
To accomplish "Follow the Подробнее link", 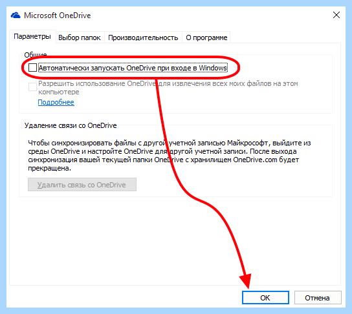I will [x=56, y=102].
